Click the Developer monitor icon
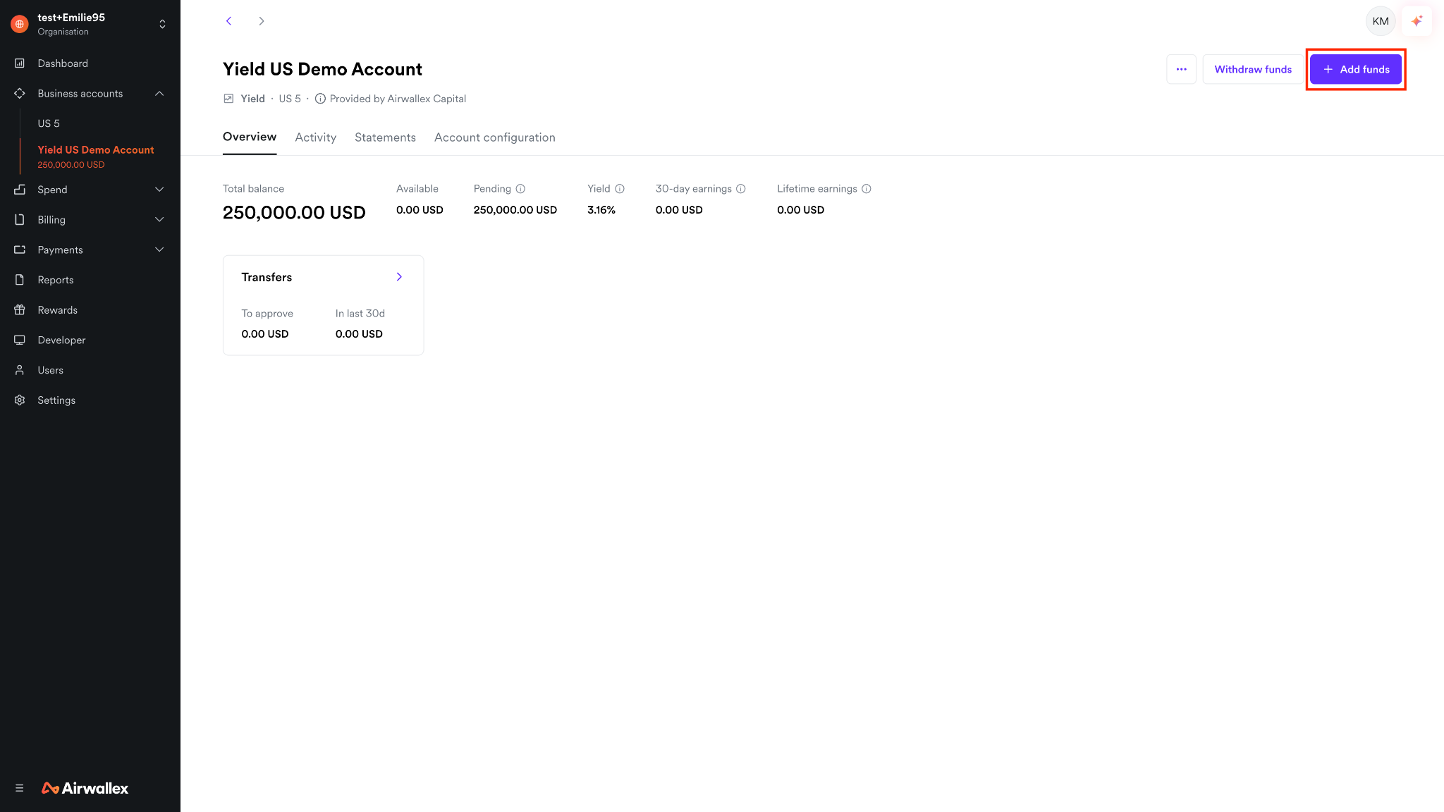 coord(20,340)
